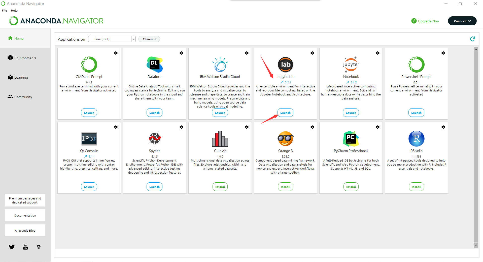
Task: Click the vertical scrollbar track
Action: point(476,147)
